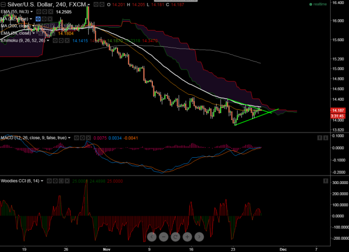Collapse the chart legend with minus box
Screen dimensions: 349x252
[3, 4]
